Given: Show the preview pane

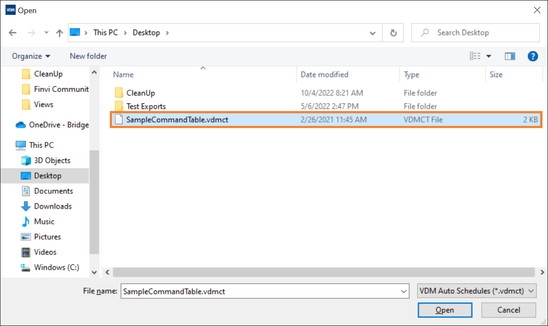Looking at the screenshot, I should 510,56.
